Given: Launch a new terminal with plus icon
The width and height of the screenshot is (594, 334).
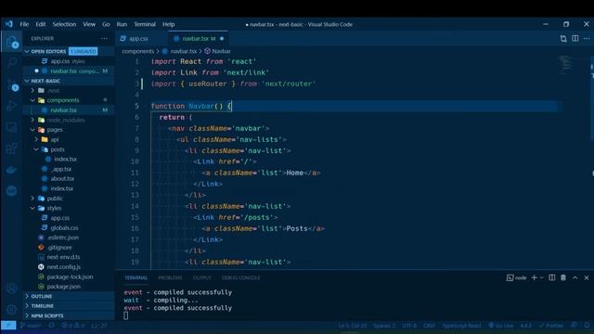Looking at the screenshot, I should (x=535, y=277).
